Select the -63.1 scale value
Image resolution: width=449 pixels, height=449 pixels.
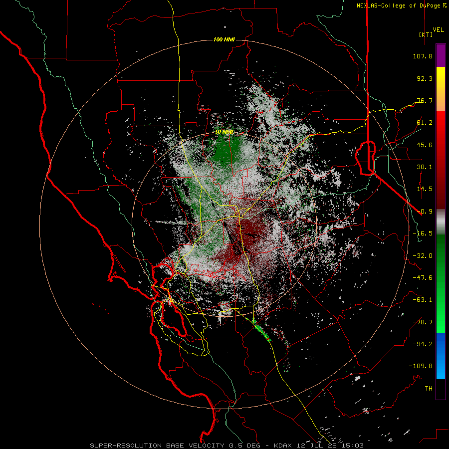(423, 300)
